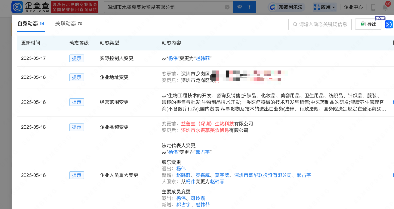Open 深圳市盛华联投资有限公司 shareholder link

pyautogui.click(x=263, y=175)
